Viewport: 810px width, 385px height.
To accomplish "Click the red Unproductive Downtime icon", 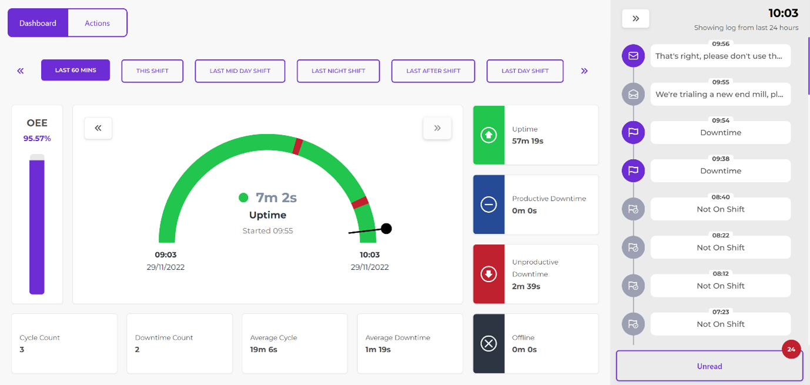I will click(488, 274).
